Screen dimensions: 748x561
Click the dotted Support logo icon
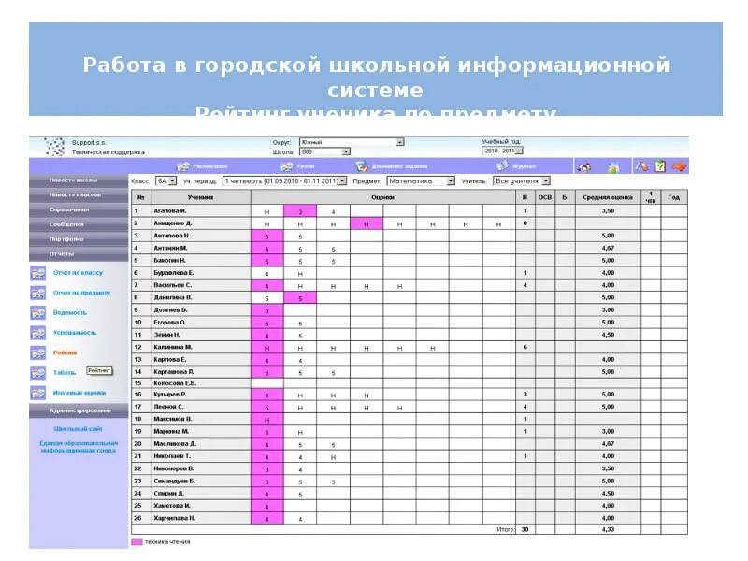coord(54,147)
